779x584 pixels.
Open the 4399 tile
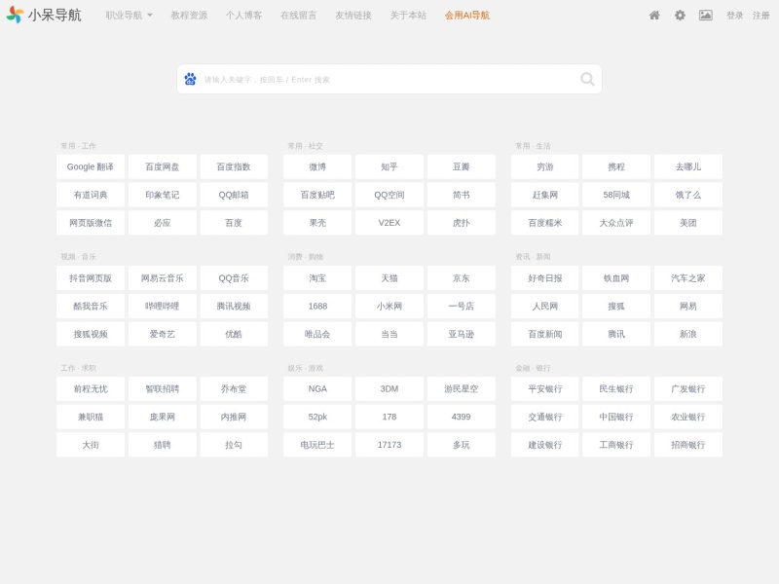tap(461, 417)
